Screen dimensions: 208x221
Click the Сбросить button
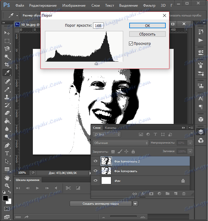click(x=147, y=34)
